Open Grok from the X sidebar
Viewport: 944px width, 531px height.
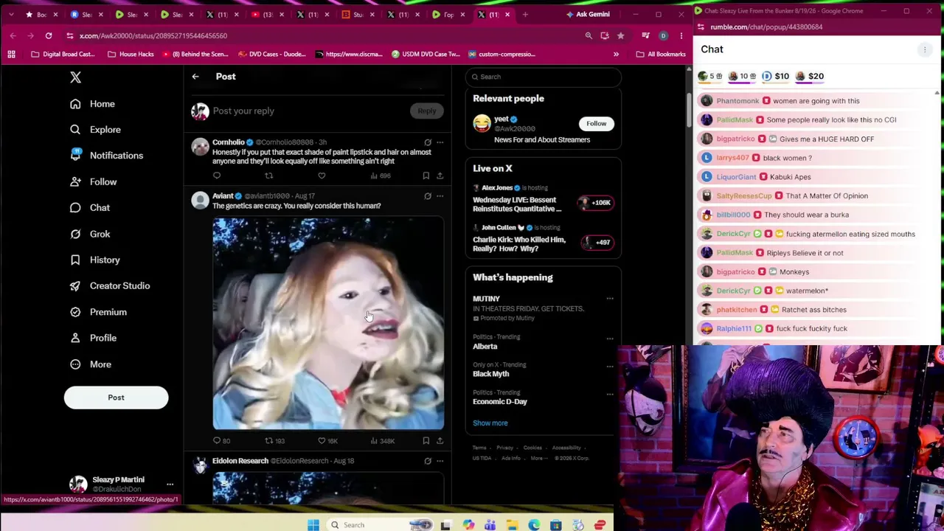pos(90,234)
